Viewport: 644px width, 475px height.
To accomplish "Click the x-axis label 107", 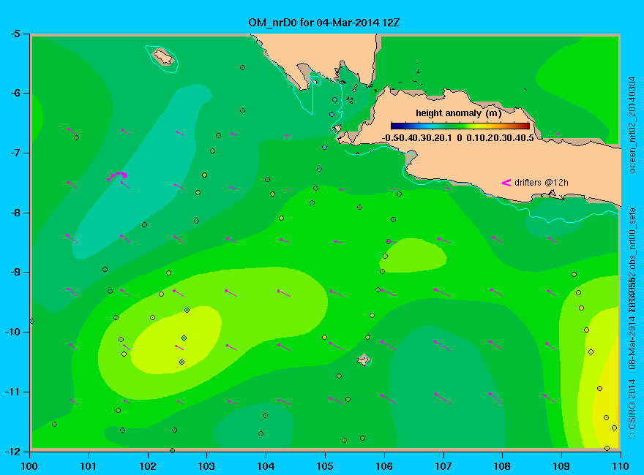I will click(x=443, y=466).
